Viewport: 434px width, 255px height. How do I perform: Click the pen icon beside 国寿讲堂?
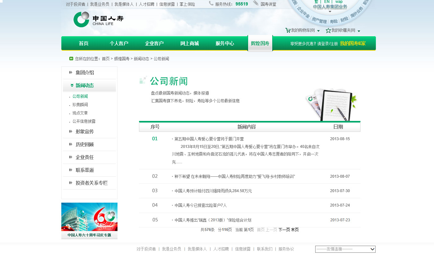point(256,3)
